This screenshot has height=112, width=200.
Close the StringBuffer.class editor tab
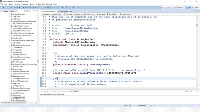click(x=56, y=11)
